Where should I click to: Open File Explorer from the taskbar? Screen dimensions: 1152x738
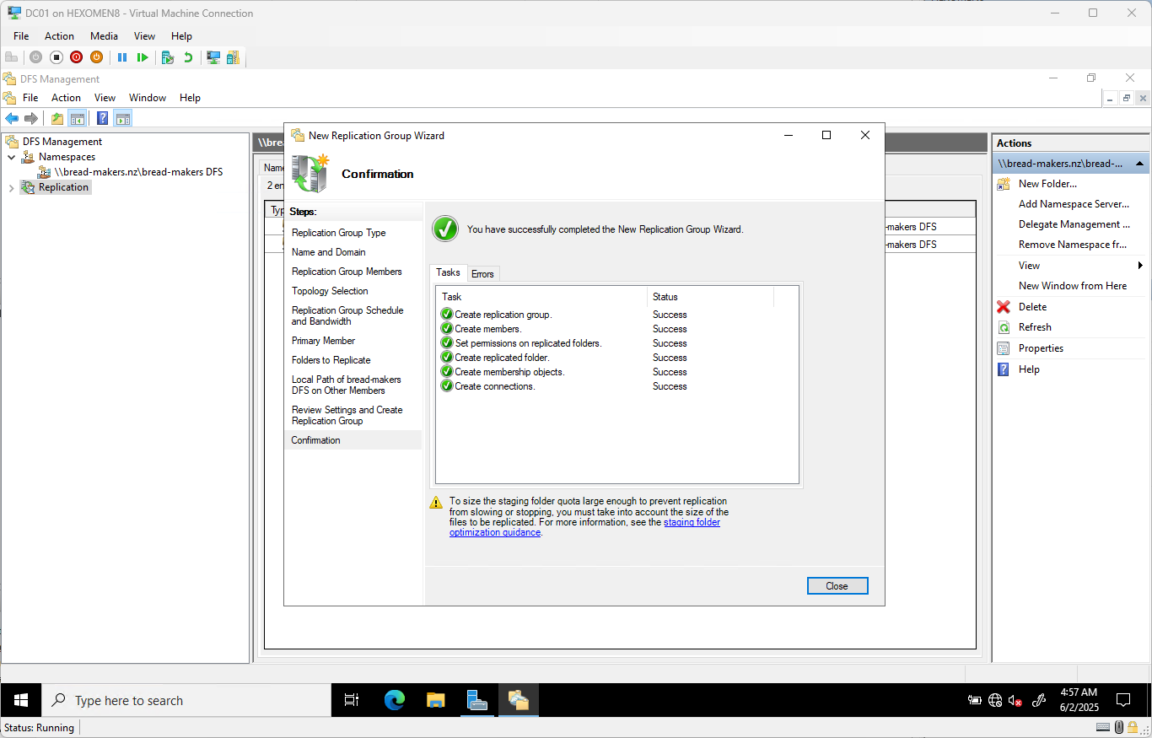pos(435,700)
